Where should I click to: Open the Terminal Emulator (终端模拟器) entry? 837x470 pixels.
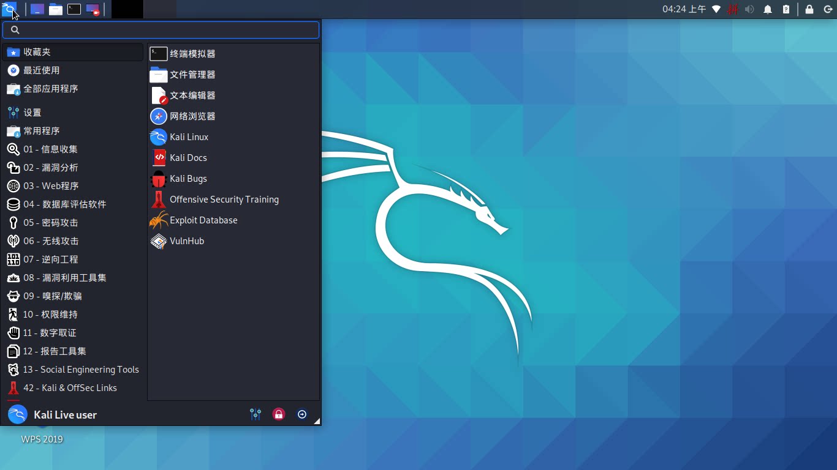192,54
